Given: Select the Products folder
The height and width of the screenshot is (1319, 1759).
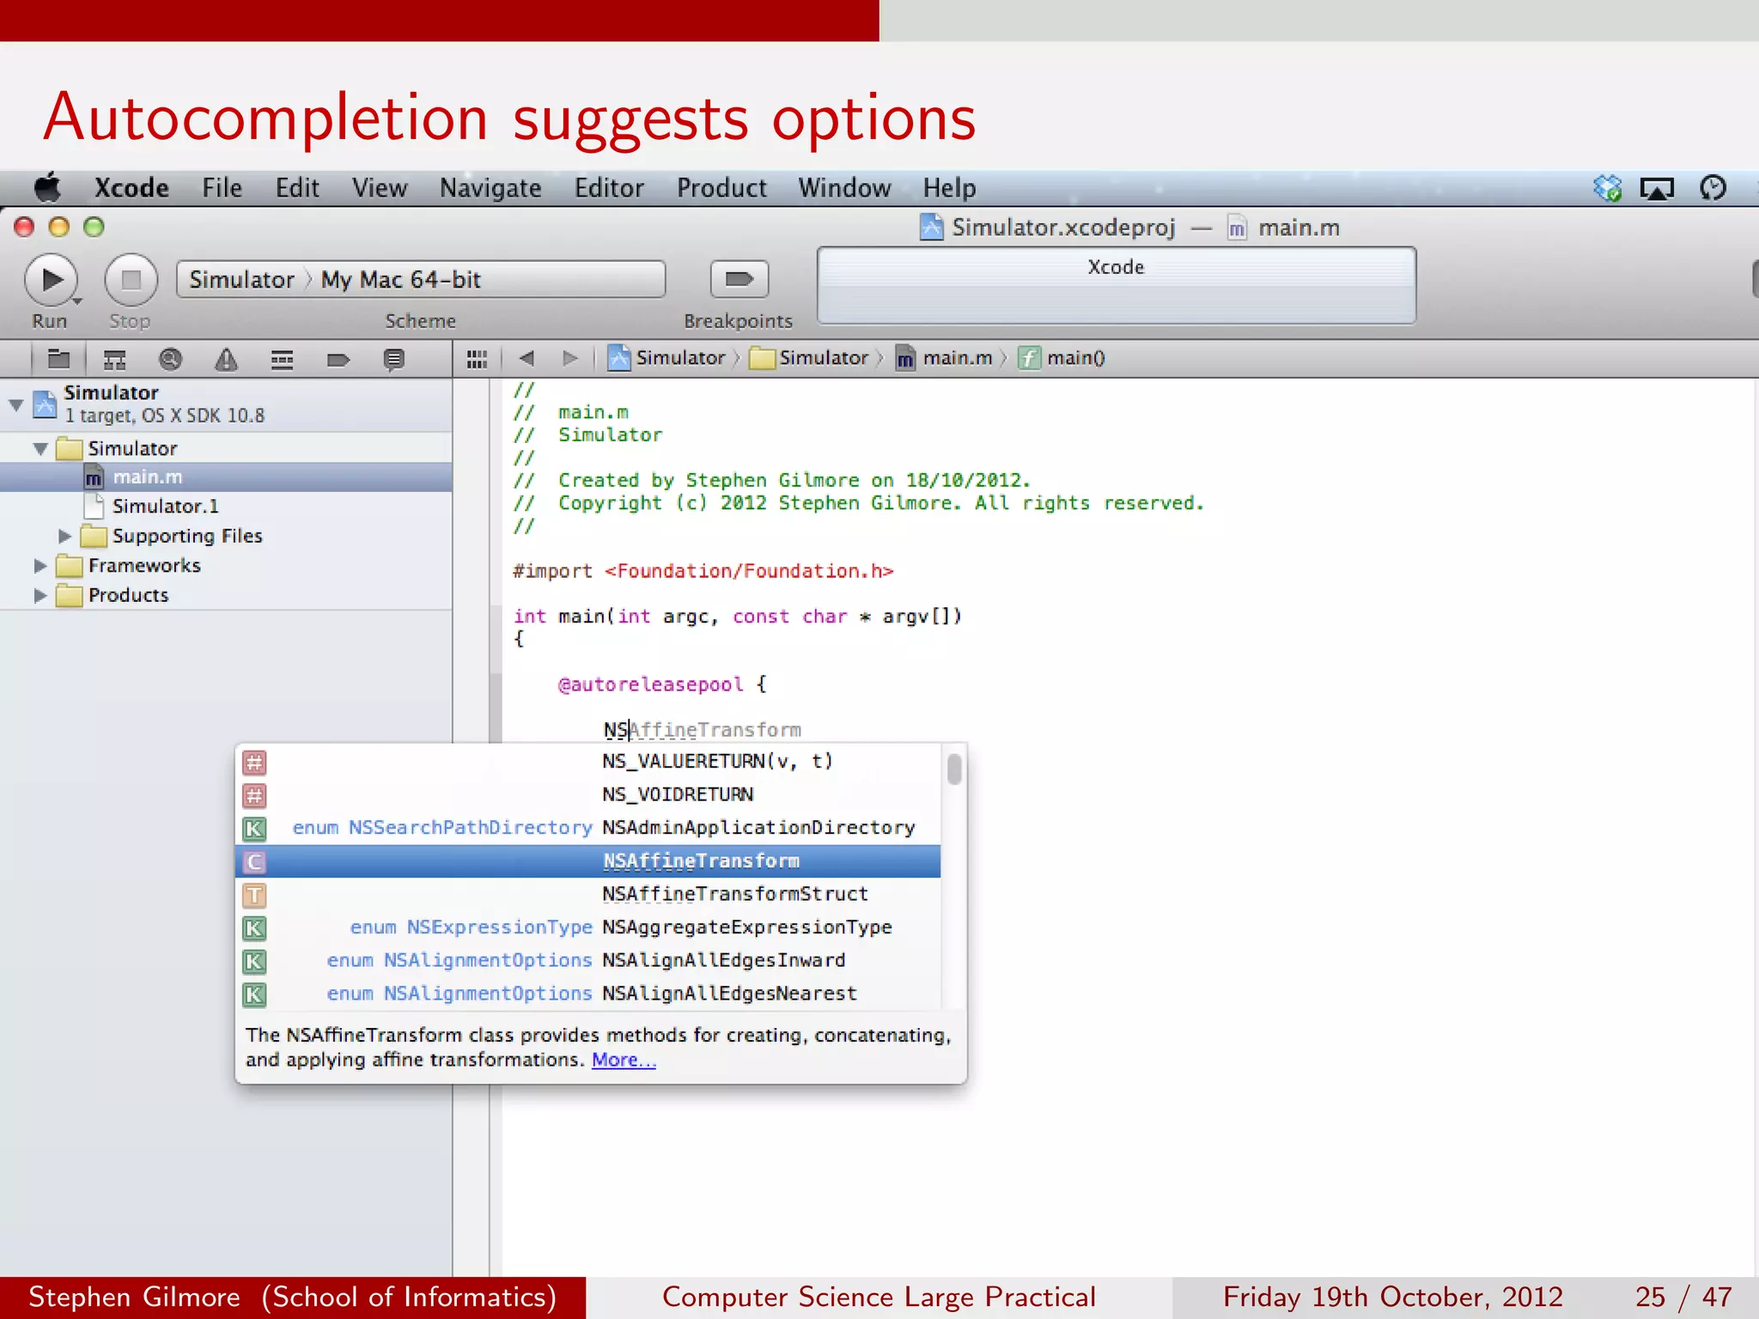Looking at the screenshot, I should tap(113, 595).
